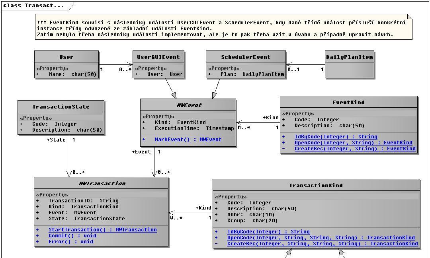The image size is (430, 258).
Task: Click the «Property» stereotype in TransactionKind
Action: (x=231, y=197)
